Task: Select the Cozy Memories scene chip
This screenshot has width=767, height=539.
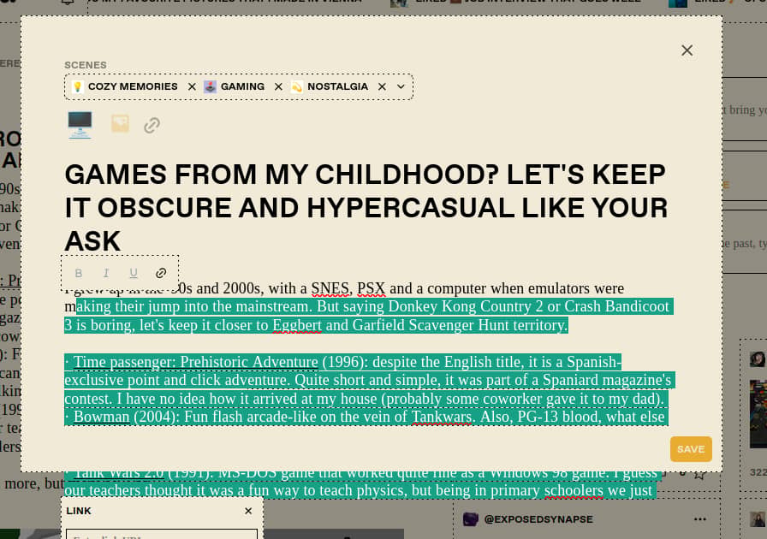Action: pyautogui.click(x=125, y=86)
